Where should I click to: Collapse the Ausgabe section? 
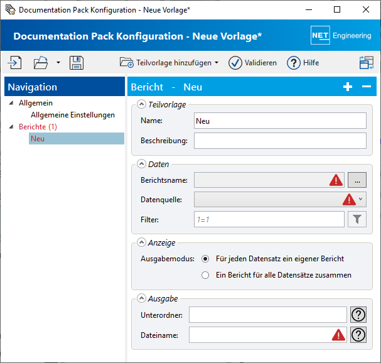point(141,298)
